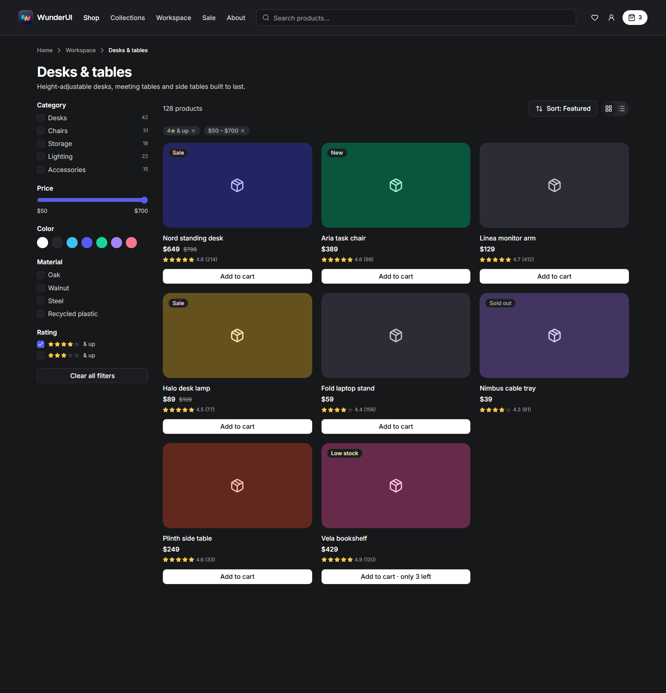666x693 pixels.
Task: Click the sort arrows icon
Action: [x=539, y=109]
